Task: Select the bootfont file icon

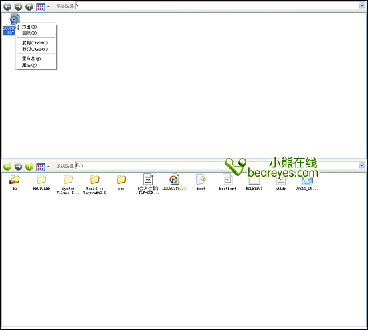Action: (227, 183)
